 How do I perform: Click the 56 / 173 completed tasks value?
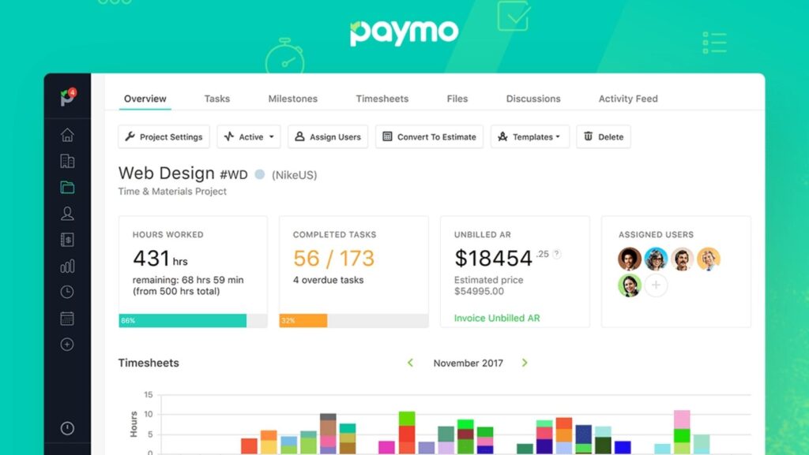pyautogui.click(x=333, y=259)
